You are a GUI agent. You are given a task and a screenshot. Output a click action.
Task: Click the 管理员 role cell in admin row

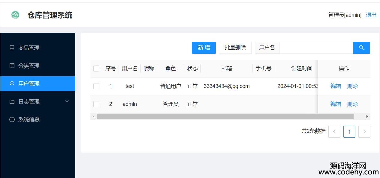pyautogui.click(x=170, y=104)
